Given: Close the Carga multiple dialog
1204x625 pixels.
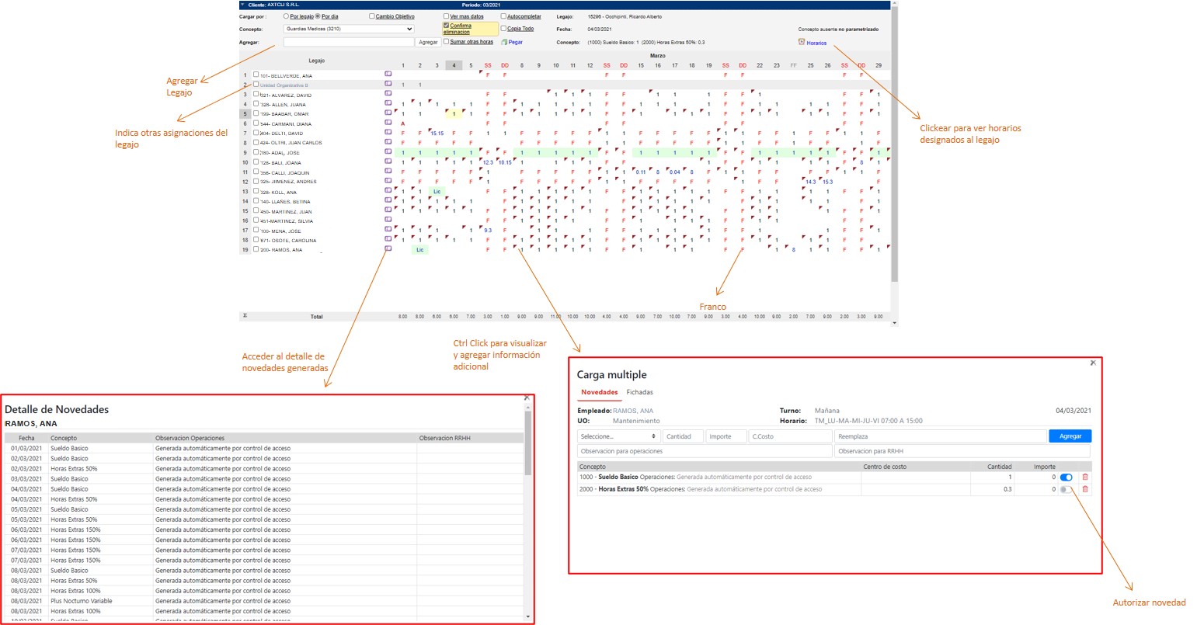Looking at the screenshot, I should coord(1093,363).
